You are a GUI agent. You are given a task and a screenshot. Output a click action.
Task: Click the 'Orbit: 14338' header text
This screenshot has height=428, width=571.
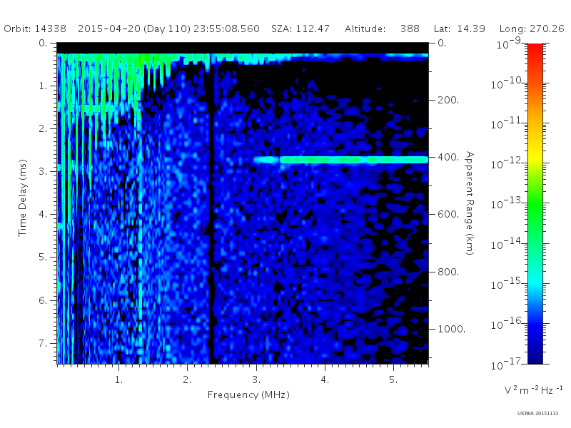click(x=35, y=29)
